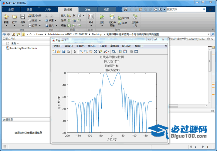This screenshot has width=217, height=151.
Task: Select the Pan hand tool in Figure 1
Action: [x=90, y=52]
